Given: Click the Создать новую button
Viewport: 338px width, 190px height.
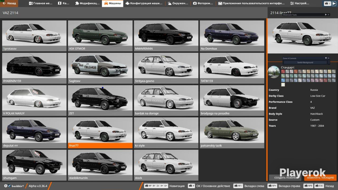Looking at the screenshot, I should [x=285, y=178].
